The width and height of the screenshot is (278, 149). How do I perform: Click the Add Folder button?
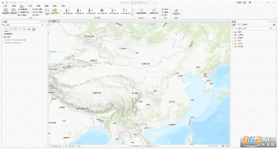point(55,11)
